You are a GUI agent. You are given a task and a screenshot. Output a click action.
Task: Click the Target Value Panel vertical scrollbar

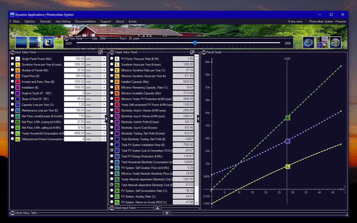pos(197,129)
